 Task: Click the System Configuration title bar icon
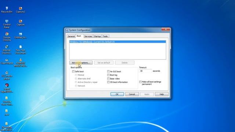(x=67, y=30)
